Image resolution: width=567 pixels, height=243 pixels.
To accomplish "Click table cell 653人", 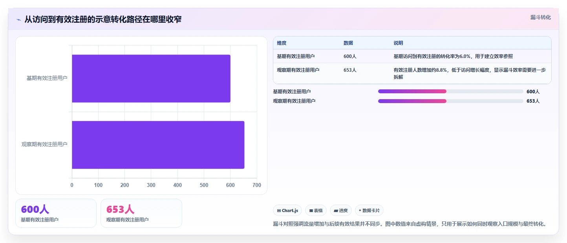I will pyautogui.click(x=350, y=70).
